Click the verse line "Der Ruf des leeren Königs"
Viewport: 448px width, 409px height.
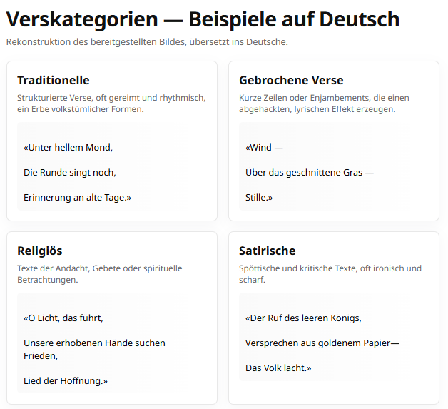pyautogui.click(x=303, y=318)
